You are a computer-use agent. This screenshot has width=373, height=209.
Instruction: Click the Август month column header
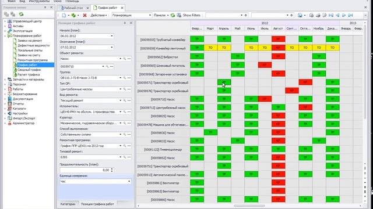[x=278, y=28]
